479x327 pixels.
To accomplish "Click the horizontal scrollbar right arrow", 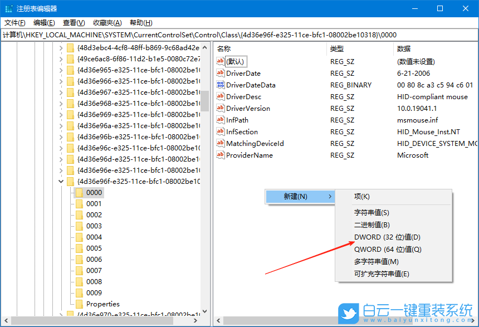I will 195,320.
